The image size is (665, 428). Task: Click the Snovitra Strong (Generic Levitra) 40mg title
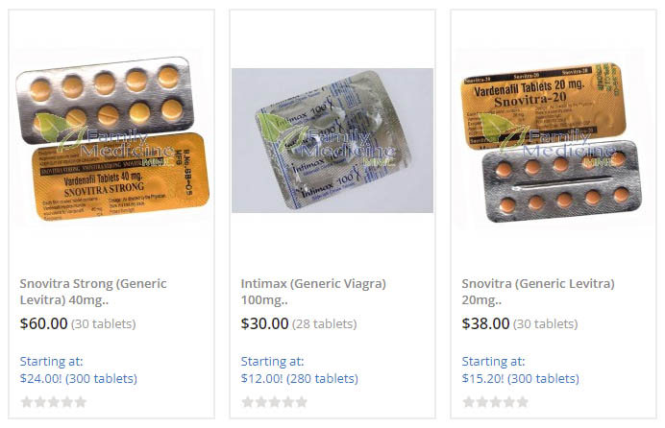pyautogui.click(x=93, y=292)
